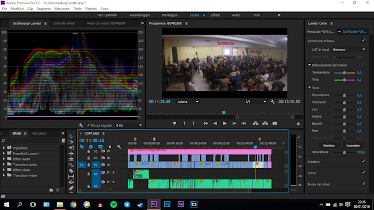Hide track V3 with eye icon
Image resolution: width=374 pixels, height=210 pixels.
pos(108,151)
